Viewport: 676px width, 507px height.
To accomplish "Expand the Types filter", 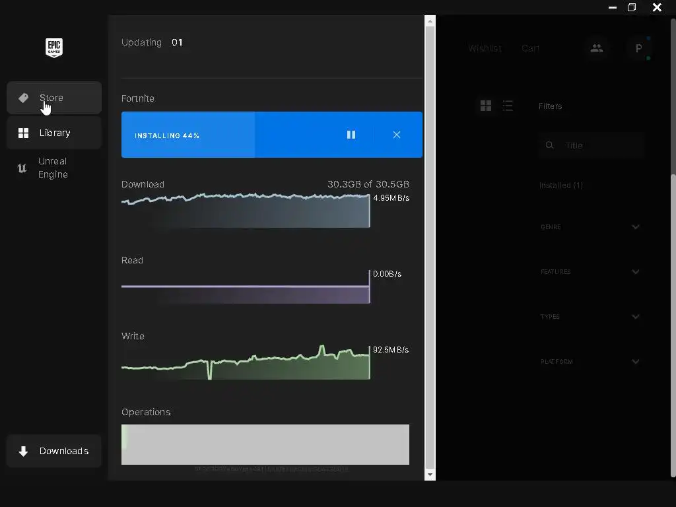I will 590,316.
